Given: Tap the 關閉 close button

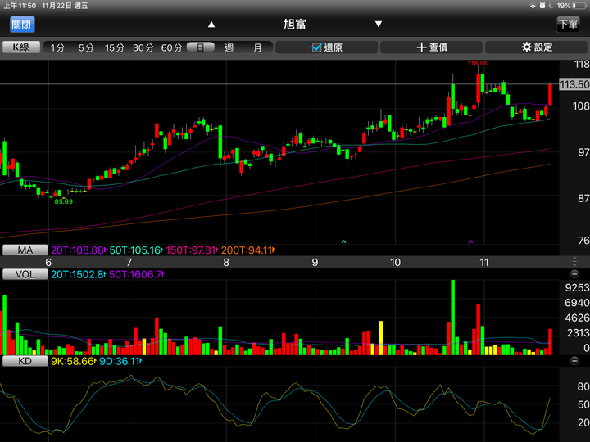Looking at the screenshot, I should tap(22, 25).
